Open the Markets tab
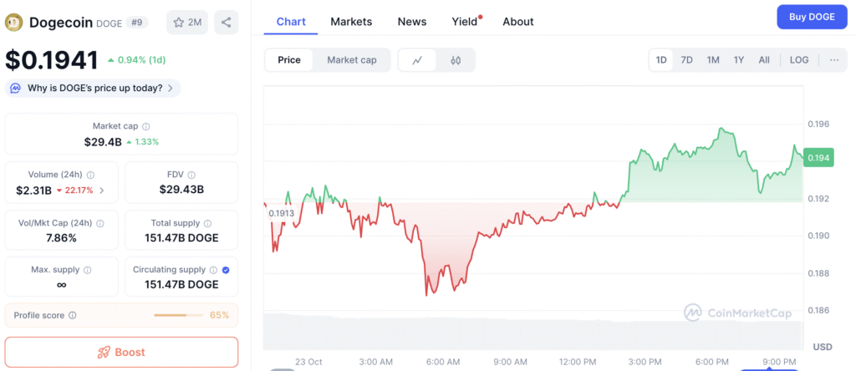 click(x=351, y=22)
